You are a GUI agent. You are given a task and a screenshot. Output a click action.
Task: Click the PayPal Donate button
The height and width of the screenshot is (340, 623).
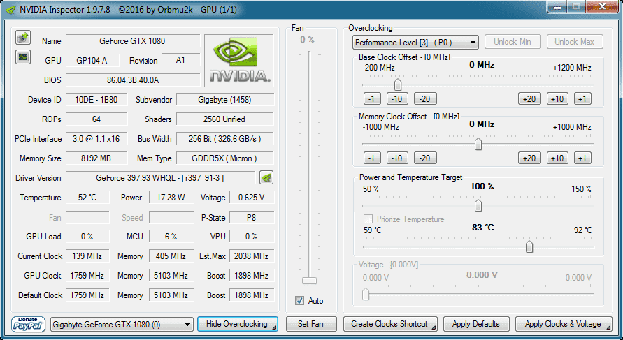tap(28, 324)
